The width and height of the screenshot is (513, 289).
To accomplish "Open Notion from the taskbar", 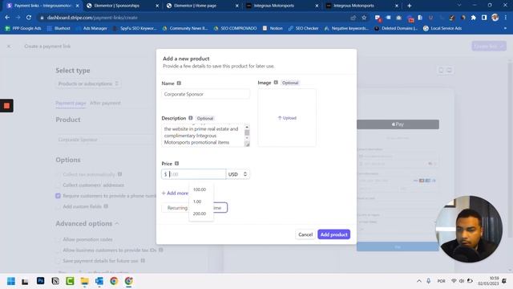I will (x=55, y=281).
